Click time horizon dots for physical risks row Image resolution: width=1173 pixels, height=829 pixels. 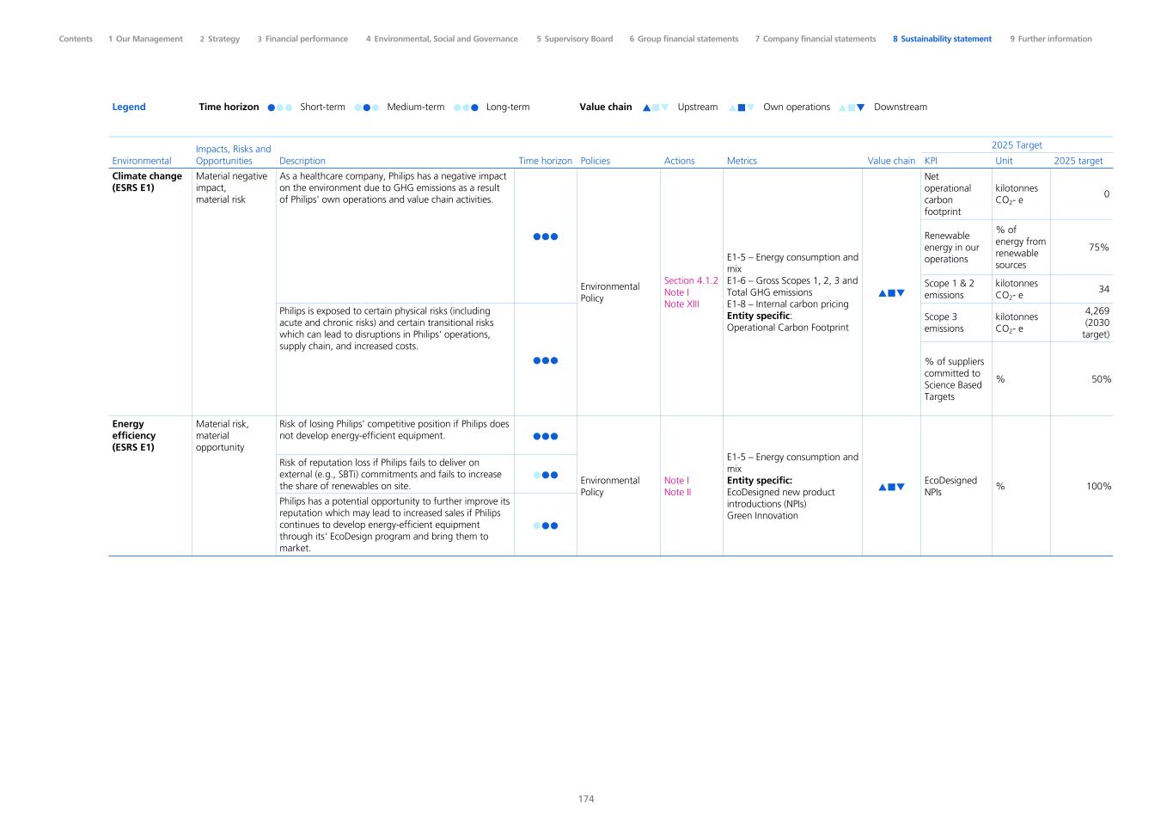(x=546, y=360)
